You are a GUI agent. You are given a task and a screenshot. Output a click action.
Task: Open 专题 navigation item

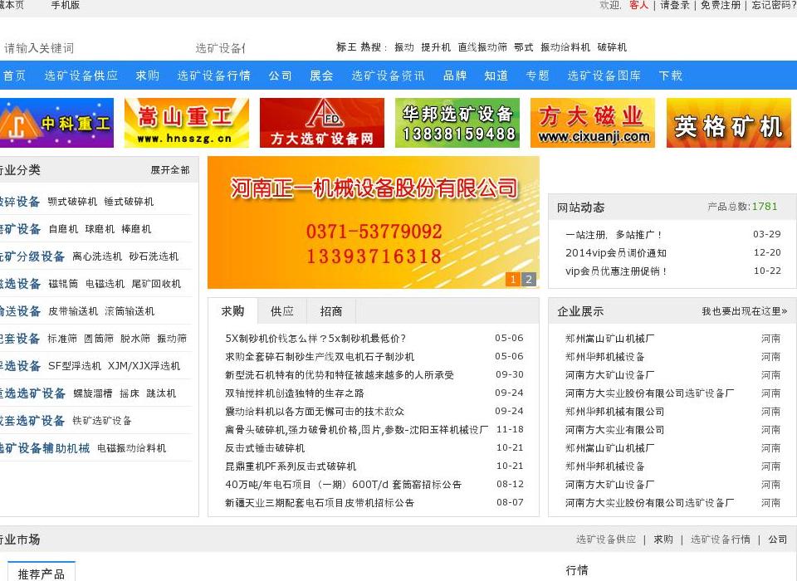coord(537,76)
